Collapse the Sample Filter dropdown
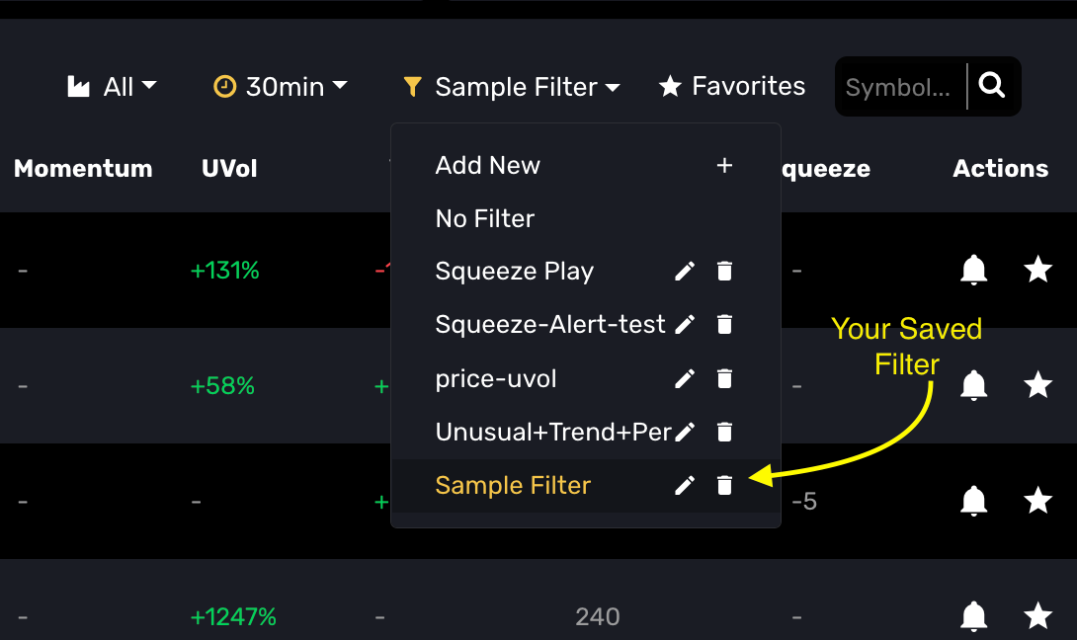The height and width of the screenshot is (640, 1077). 511,87
